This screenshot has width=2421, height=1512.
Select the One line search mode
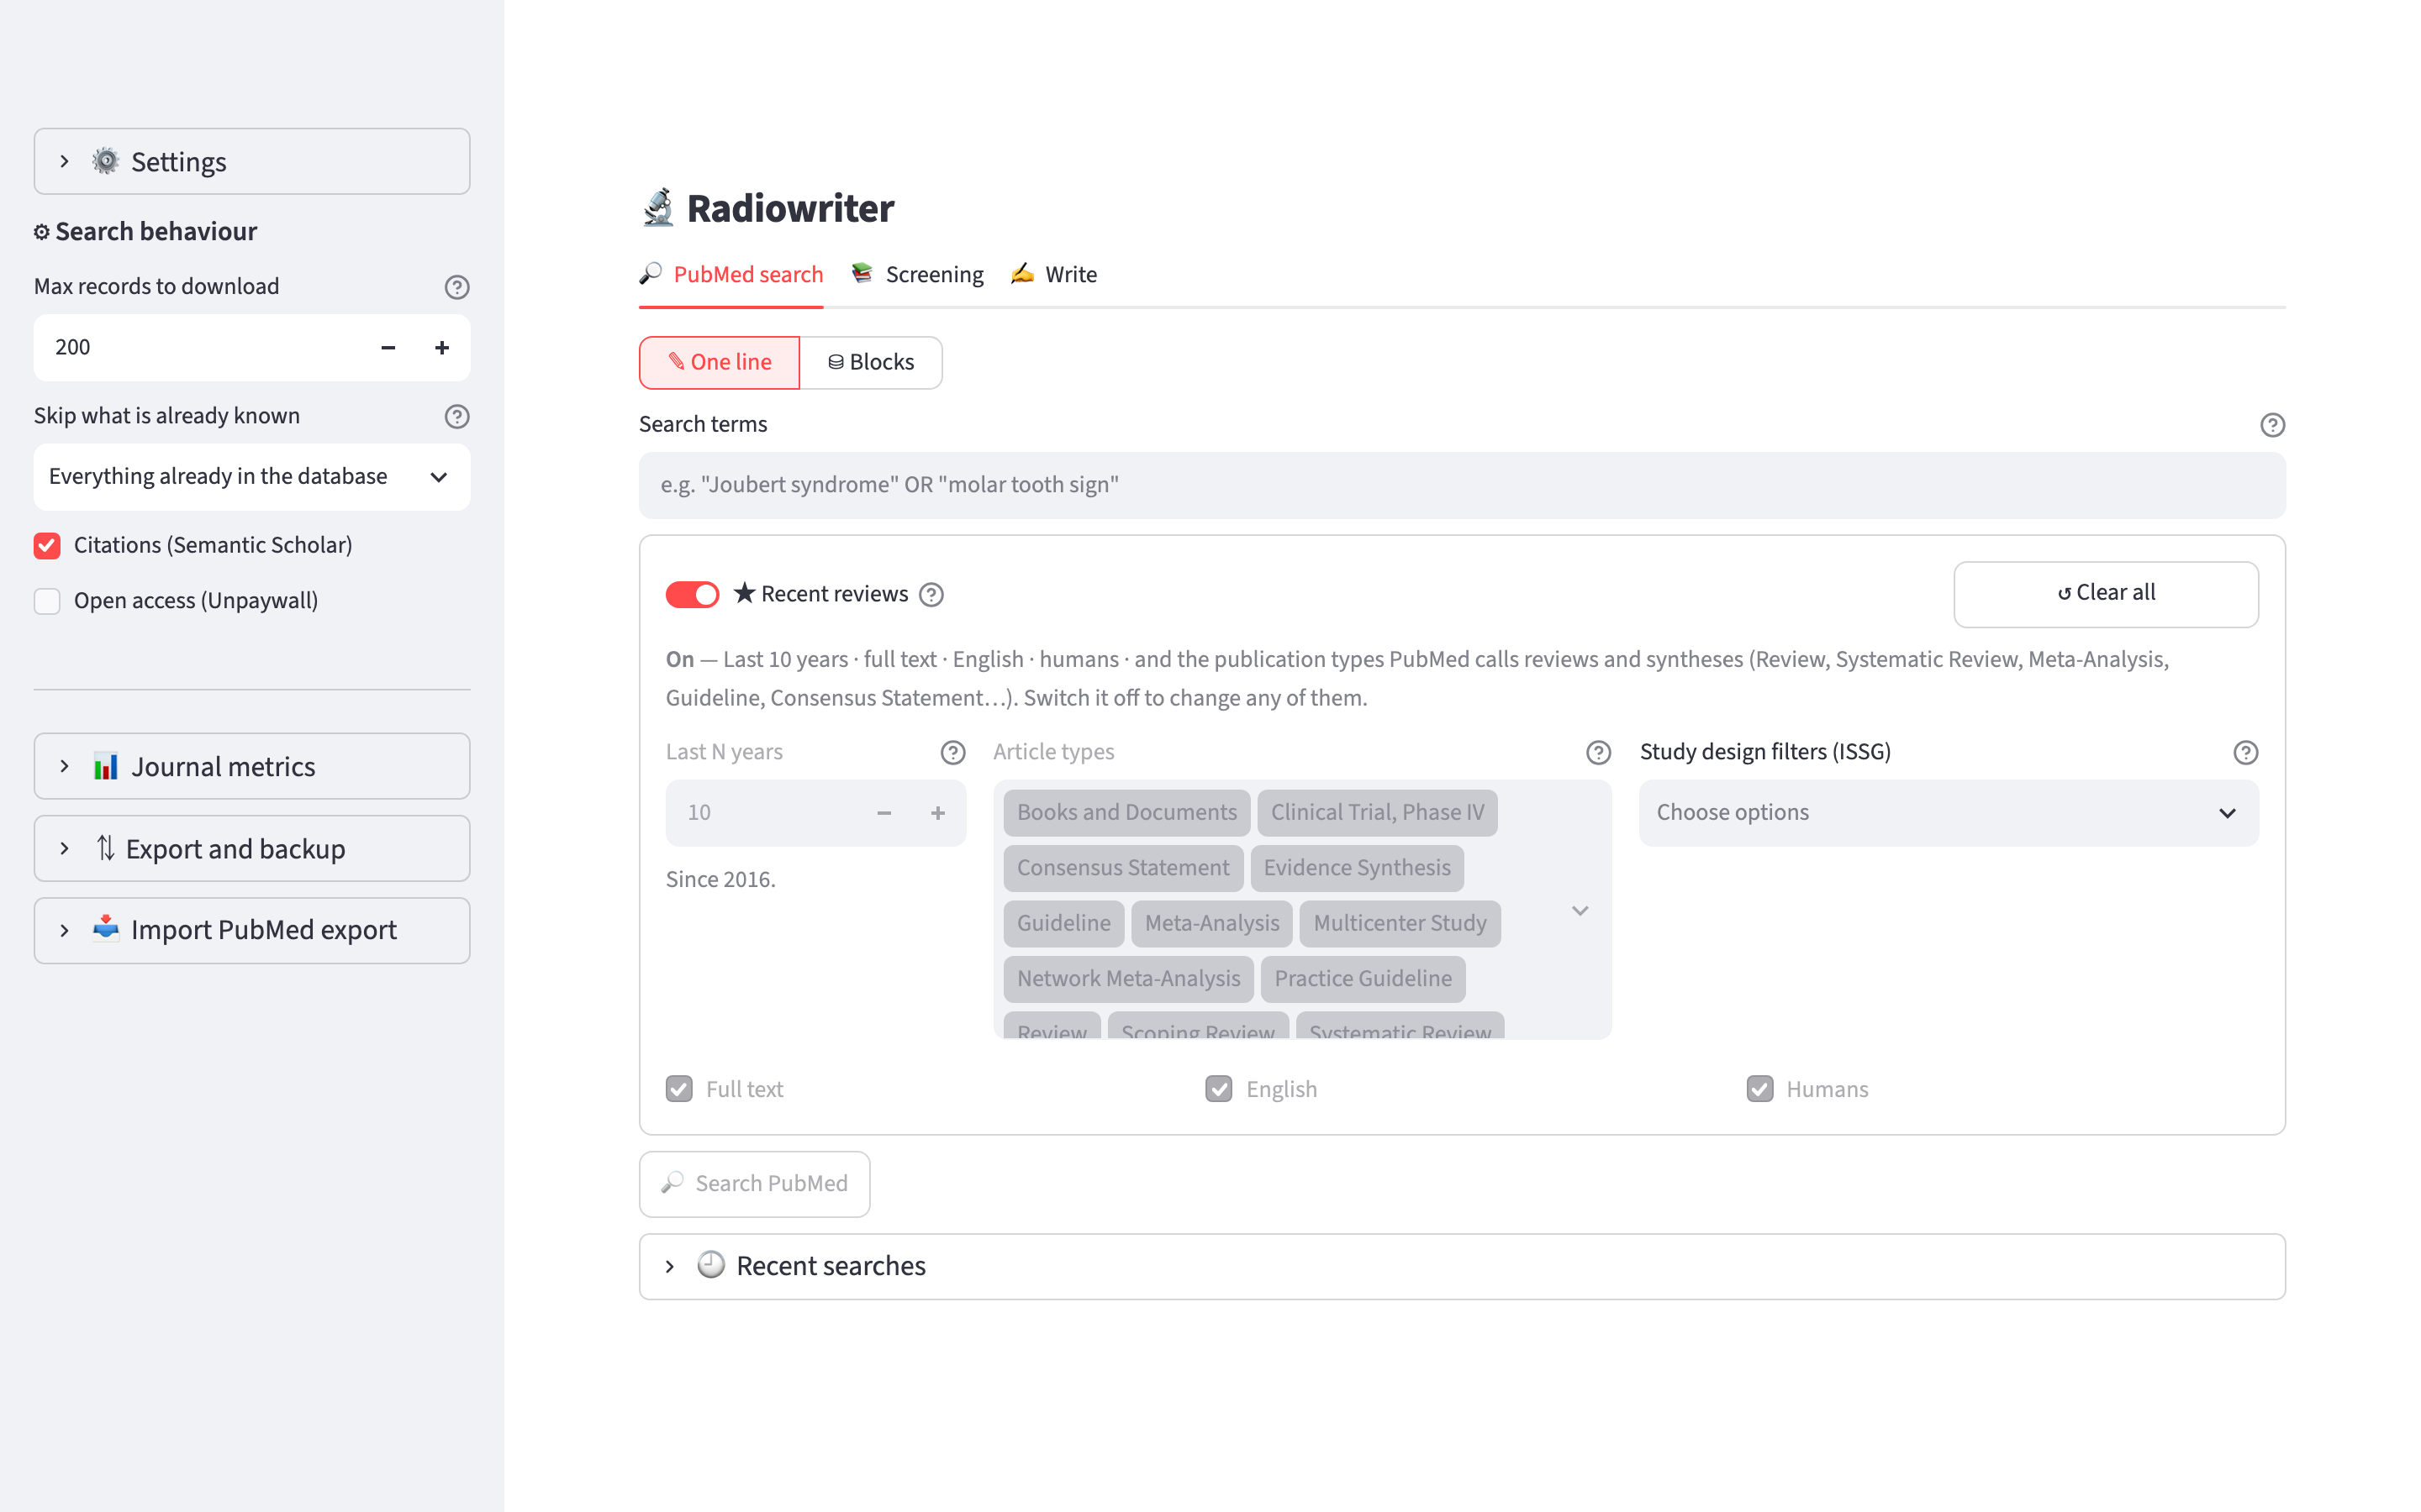720,362
